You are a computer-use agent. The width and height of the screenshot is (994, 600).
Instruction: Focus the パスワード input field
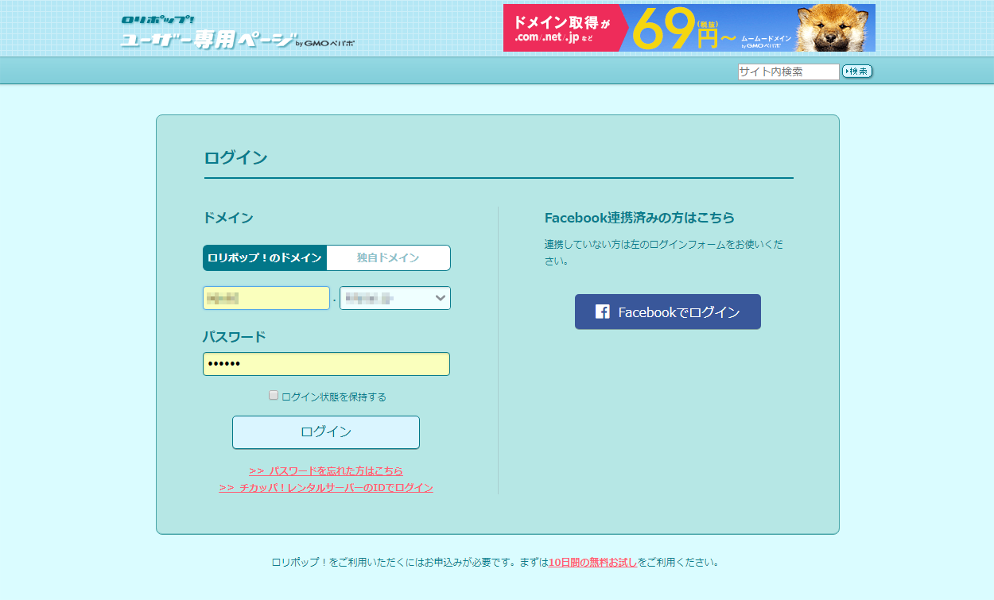click(326, 364)
